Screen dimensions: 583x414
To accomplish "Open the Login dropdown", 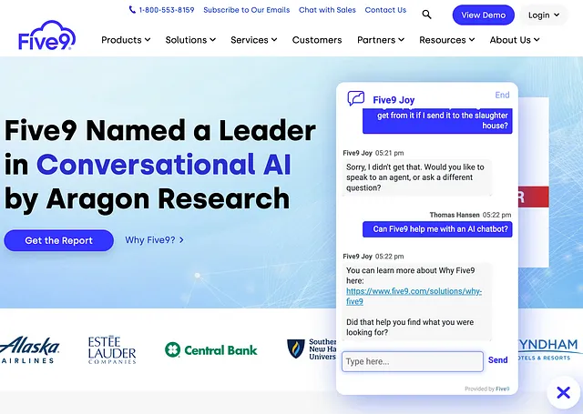I will tap(544, 15).
